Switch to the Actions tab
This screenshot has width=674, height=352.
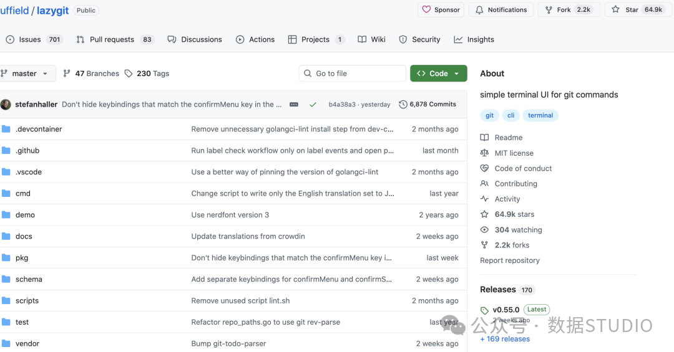coord(255,39)
